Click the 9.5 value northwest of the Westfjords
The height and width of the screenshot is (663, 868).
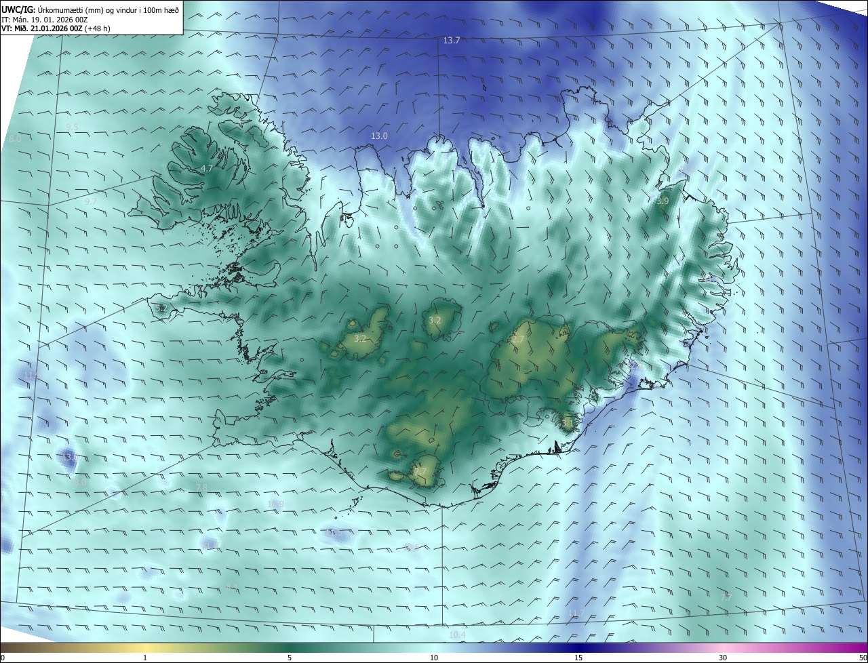(72, 127)
